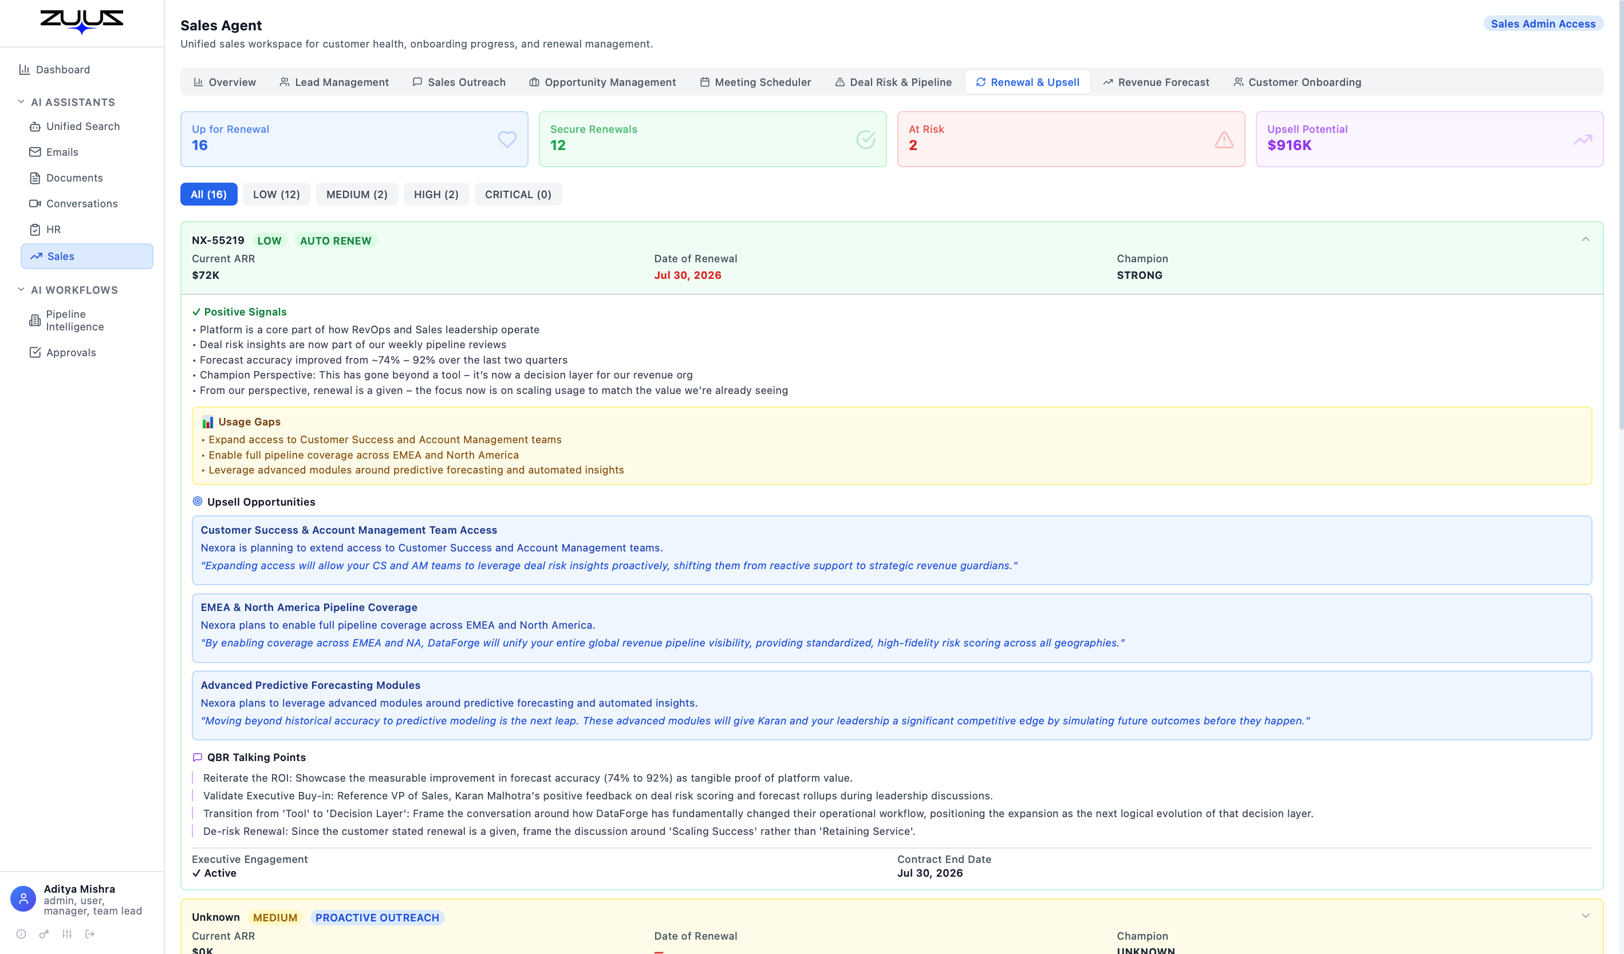Click the heart icon in Up for Renewal card
The image size is (1624, 954).
click(x=507, y=139)
